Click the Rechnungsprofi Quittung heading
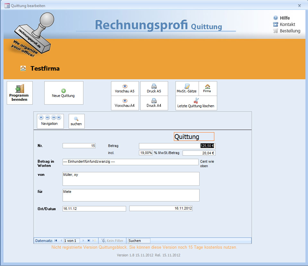 point(158,25)
